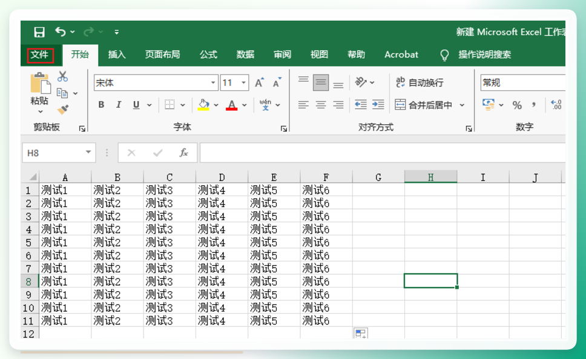Open the 视图 tab
Image resolution: width=586 pixels, height=359 pixels.
click(319, 54)
